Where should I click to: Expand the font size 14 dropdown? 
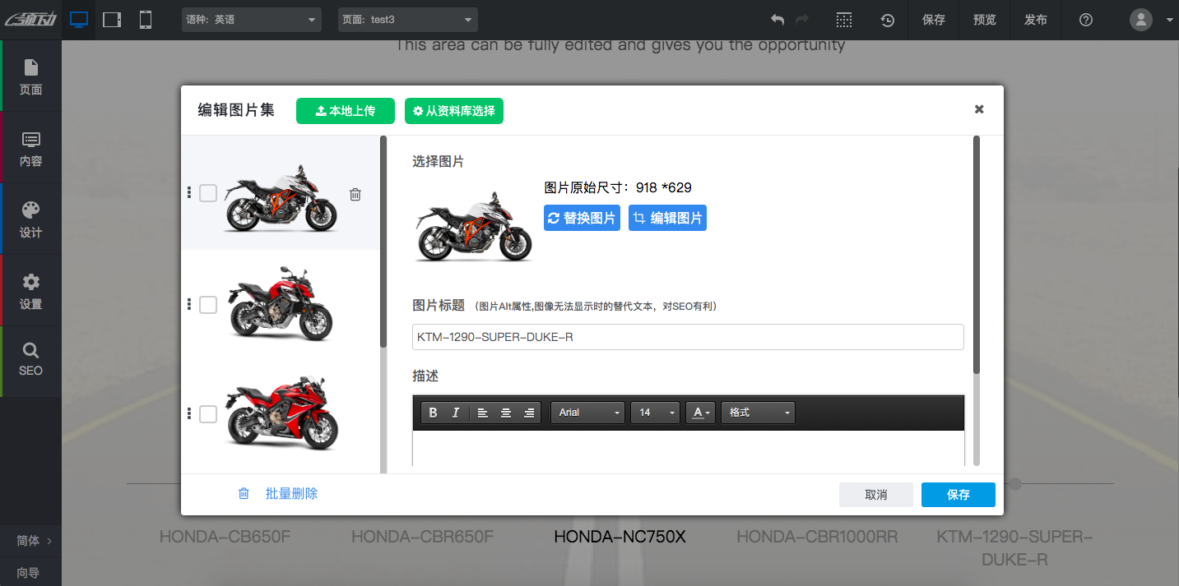655,413
